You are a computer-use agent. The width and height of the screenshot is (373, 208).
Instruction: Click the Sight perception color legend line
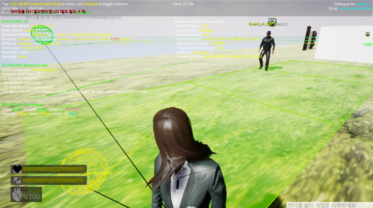pos(42,109)
